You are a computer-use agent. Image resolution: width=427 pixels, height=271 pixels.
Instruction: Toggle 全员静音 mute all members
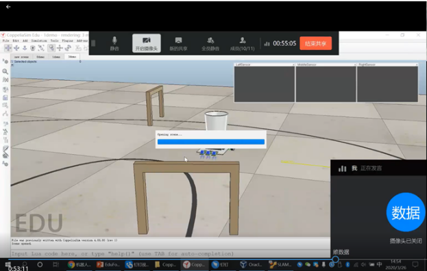(x=210, y=44)
